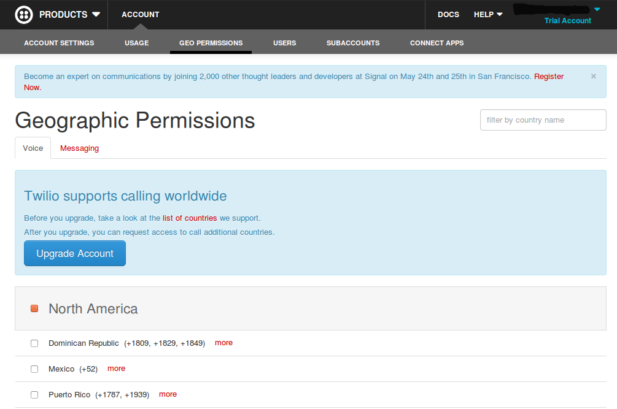
Task: Click Twilio supports calling worldwide heading
Action: tap(125, 196)
